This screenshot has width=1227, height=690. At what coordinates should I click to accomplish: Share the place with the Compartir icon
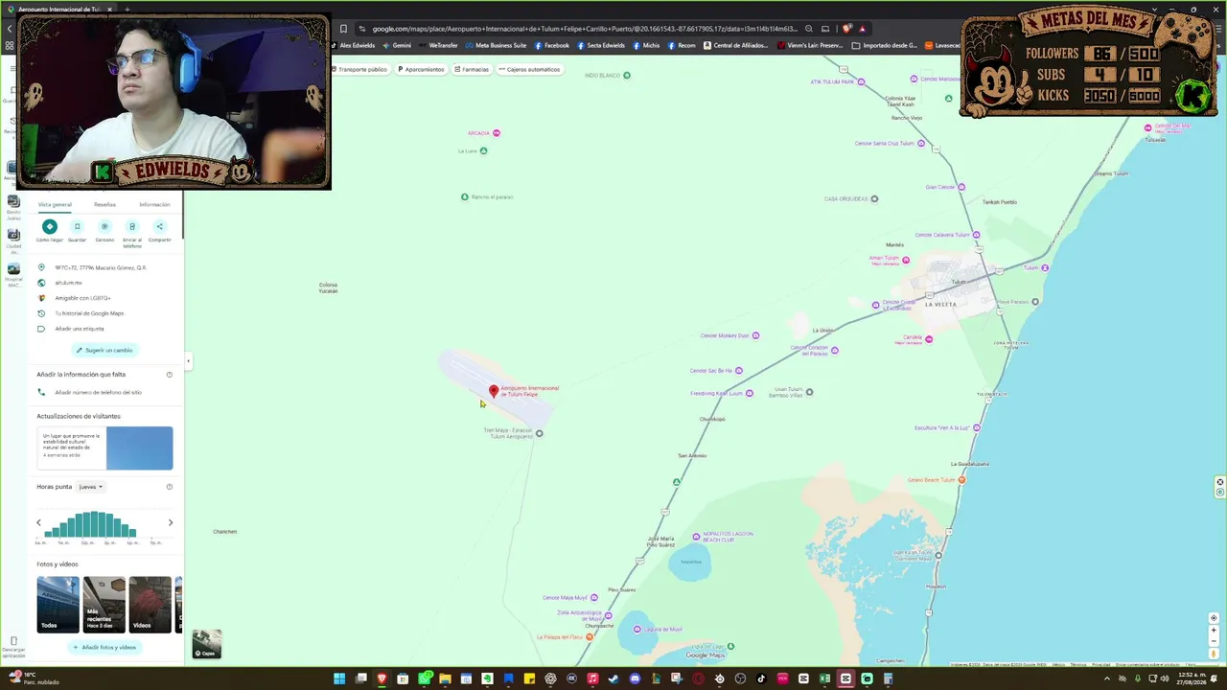(x=160, y=227)
